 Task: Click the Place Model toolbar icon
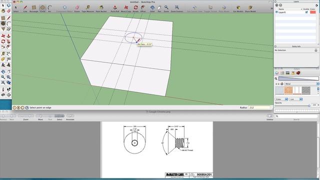tap(224, 8)
